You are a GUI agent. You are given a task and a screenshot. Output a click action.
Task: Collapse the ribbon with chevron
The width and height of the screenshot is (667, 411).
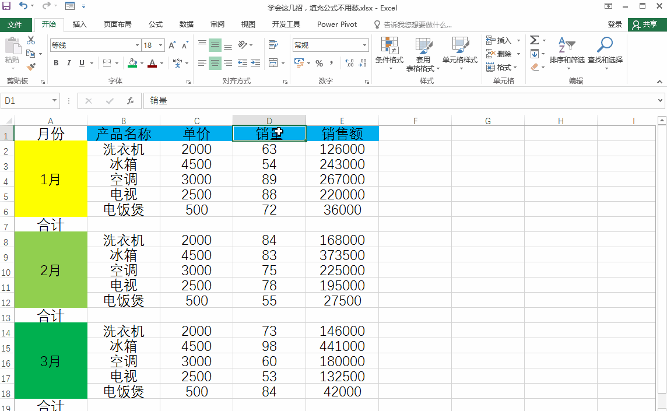tap(659, 81)
